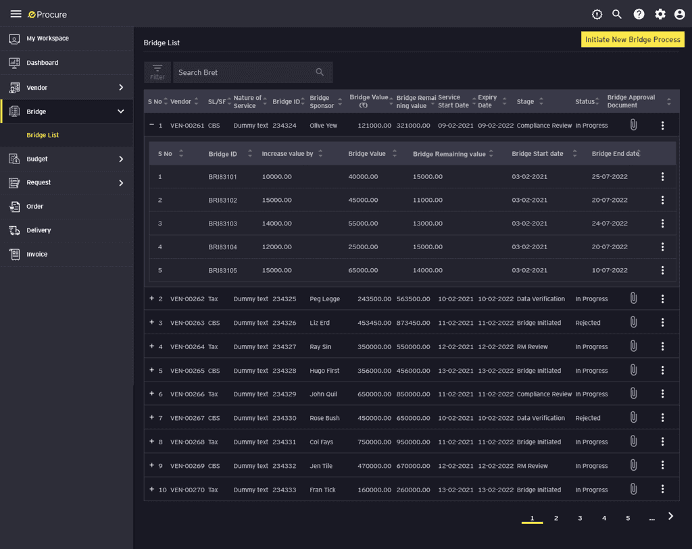Collapse the Bridge sidebar submenu chevron
The height and width of the screenshot is (549, 692).
(120, 111)
